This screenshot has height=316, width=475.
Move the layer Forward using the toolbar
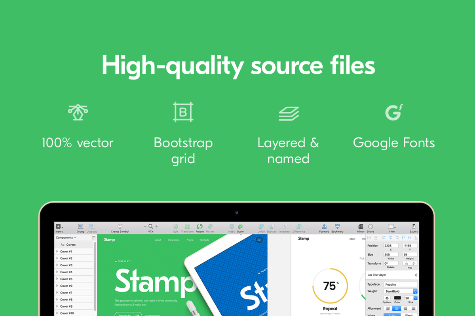point(324,226)
